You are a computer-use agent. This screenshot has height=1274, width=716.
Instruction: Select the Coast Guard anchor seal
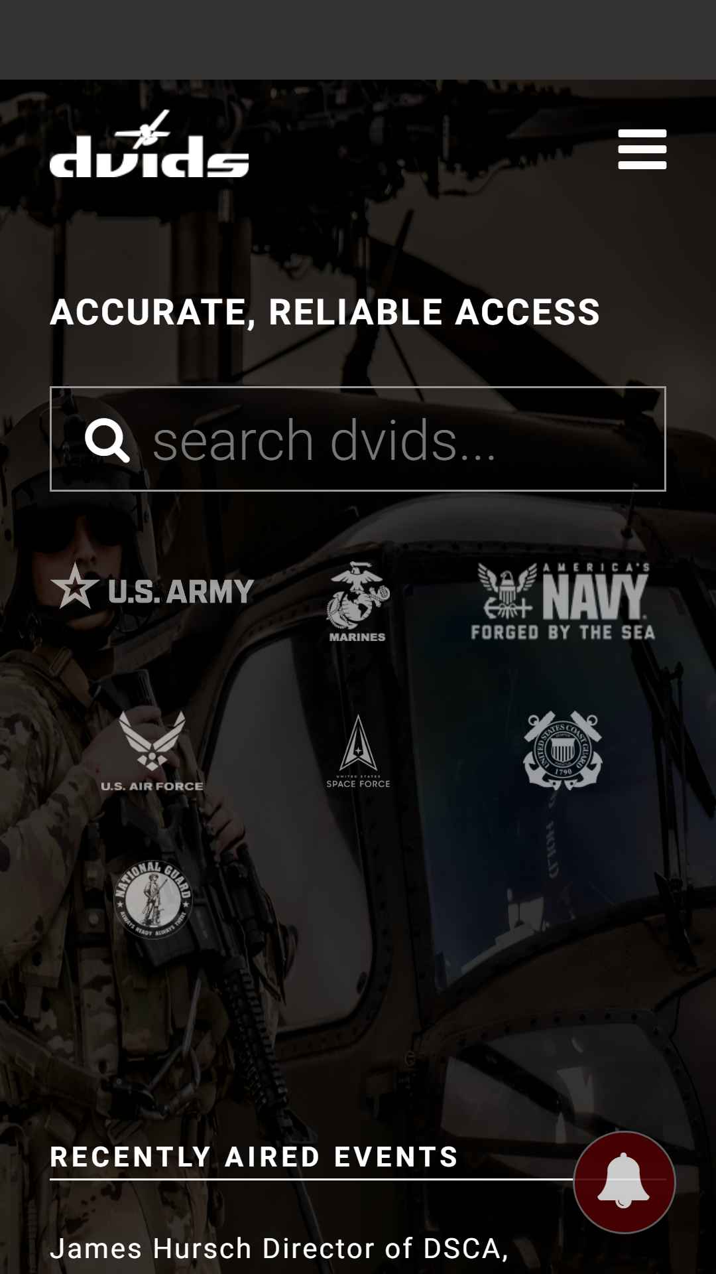click(563, 750)
